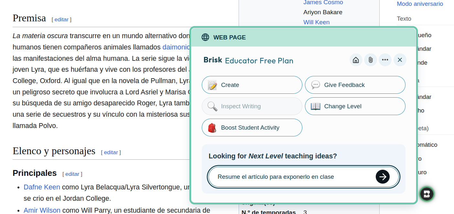Click the globe icon beside WEB PAGE
Screen dimensions: 454x214
[205, 37]
